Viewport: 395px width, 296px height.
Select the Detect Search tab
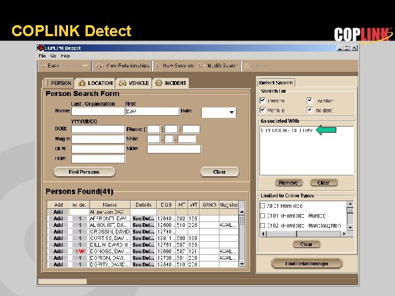pyautogui.click(x=276, y=83)
